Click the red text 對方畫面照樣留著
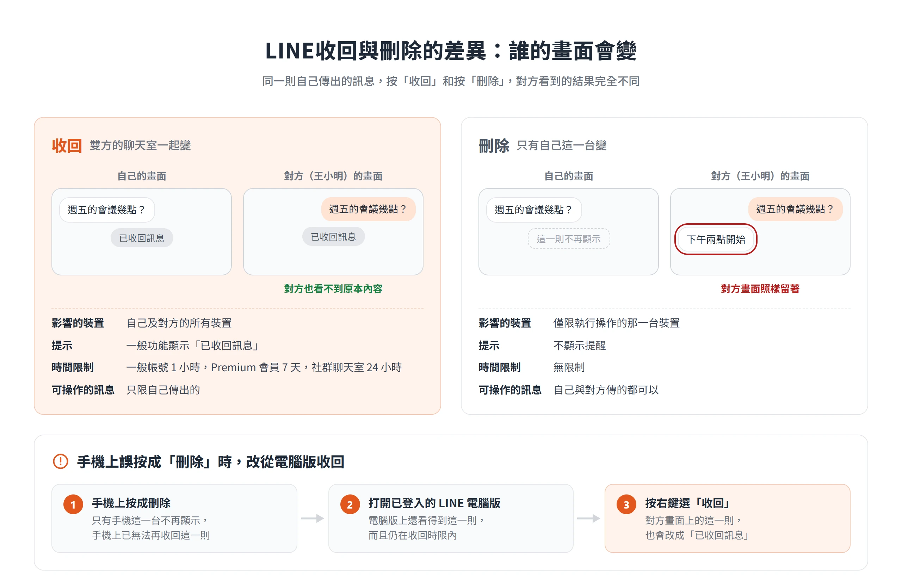The width and height of the screenshot is (902, 579). [x=760, y=289]
